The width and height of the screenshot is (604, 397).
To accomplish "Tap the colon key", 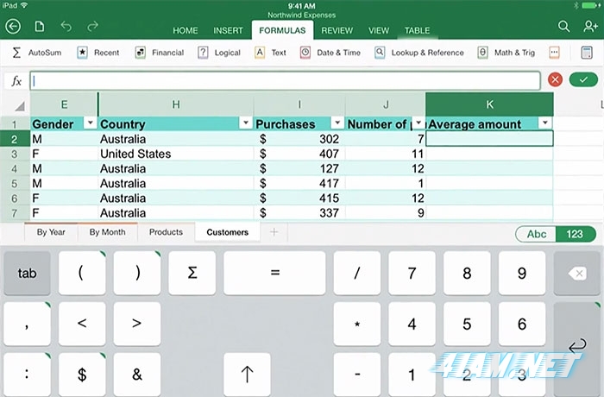I will 27,375.
